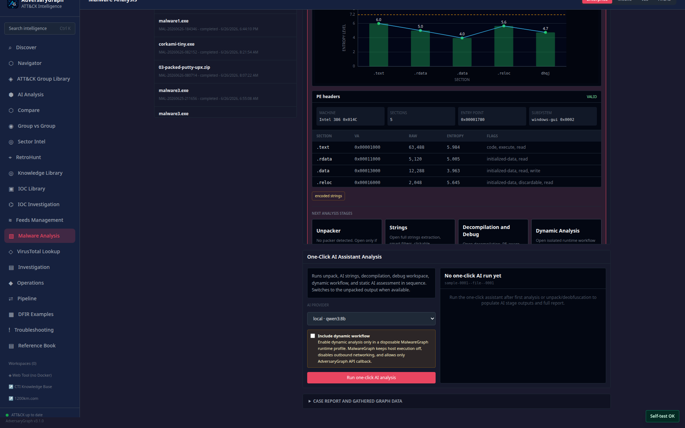The width and height of the screenshot is (685, 428).
Task: Select 03-packed-putty-upx.zip sample entry
Action: [x=225, y=71]
